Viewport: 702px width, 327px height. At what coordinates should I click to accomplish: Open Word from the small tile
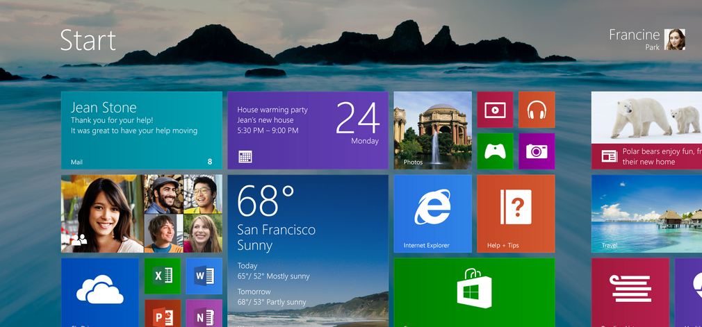(x=204, y=276)
